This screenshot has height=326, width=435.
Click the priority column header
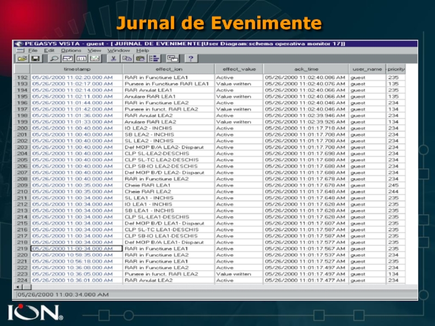click(396, 69)
